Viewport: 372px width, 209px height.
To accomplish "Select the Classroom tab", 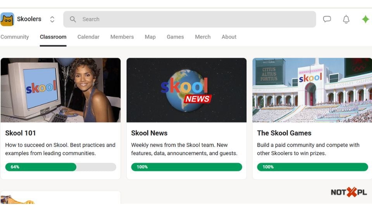I will (x=53, y=37).
